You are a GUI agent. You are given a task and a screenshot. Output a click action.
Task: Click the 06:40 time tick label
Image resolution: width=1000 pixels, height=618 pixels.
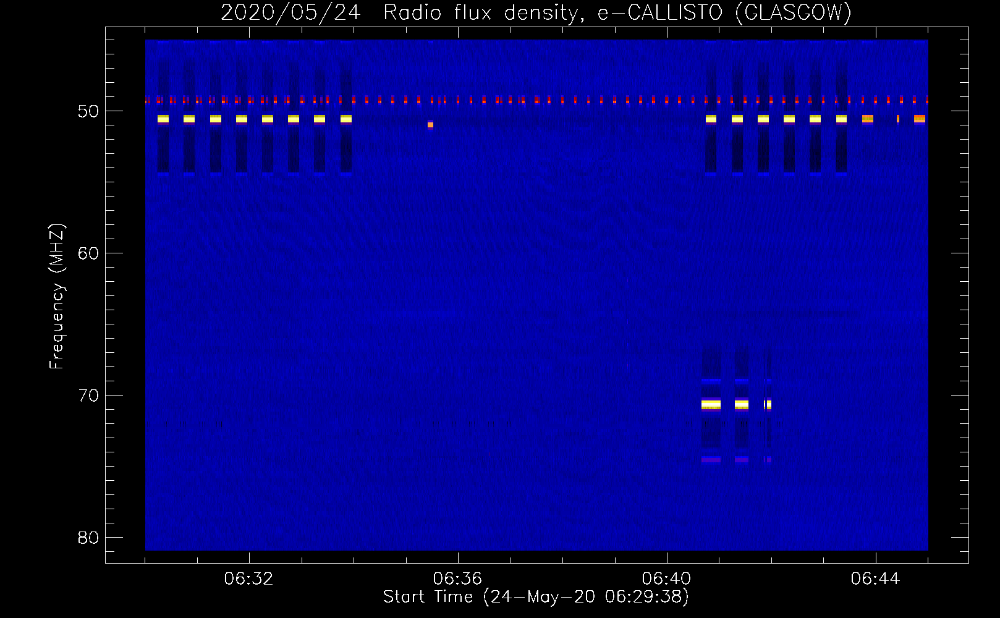tap(667, 579)
